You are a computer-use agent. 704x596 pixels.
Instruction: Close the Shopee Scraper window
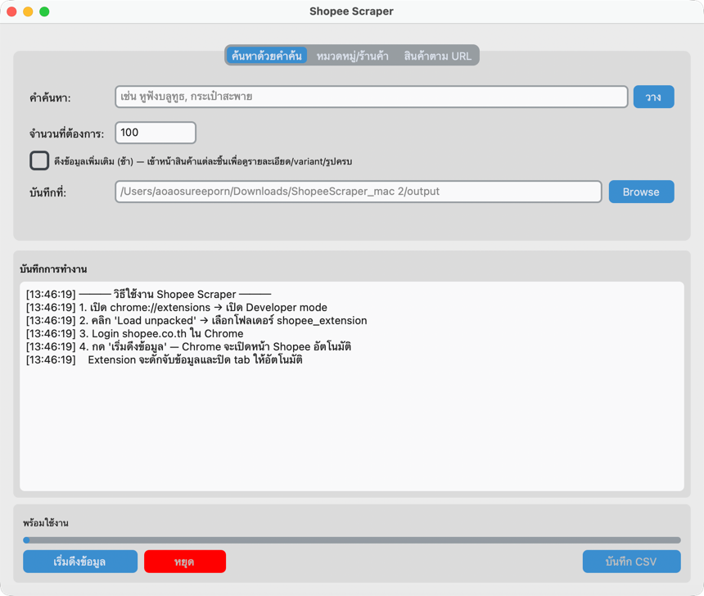[11, 11]
